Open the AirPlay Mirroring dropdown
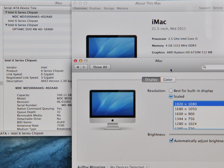The width and height of the screenshot is (224, 168). click(129, 166)
